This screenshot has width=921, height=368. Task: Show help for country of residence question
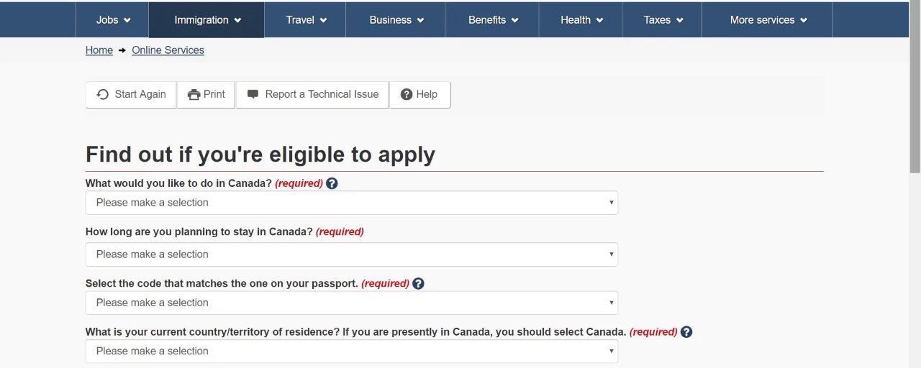(686, 332)
